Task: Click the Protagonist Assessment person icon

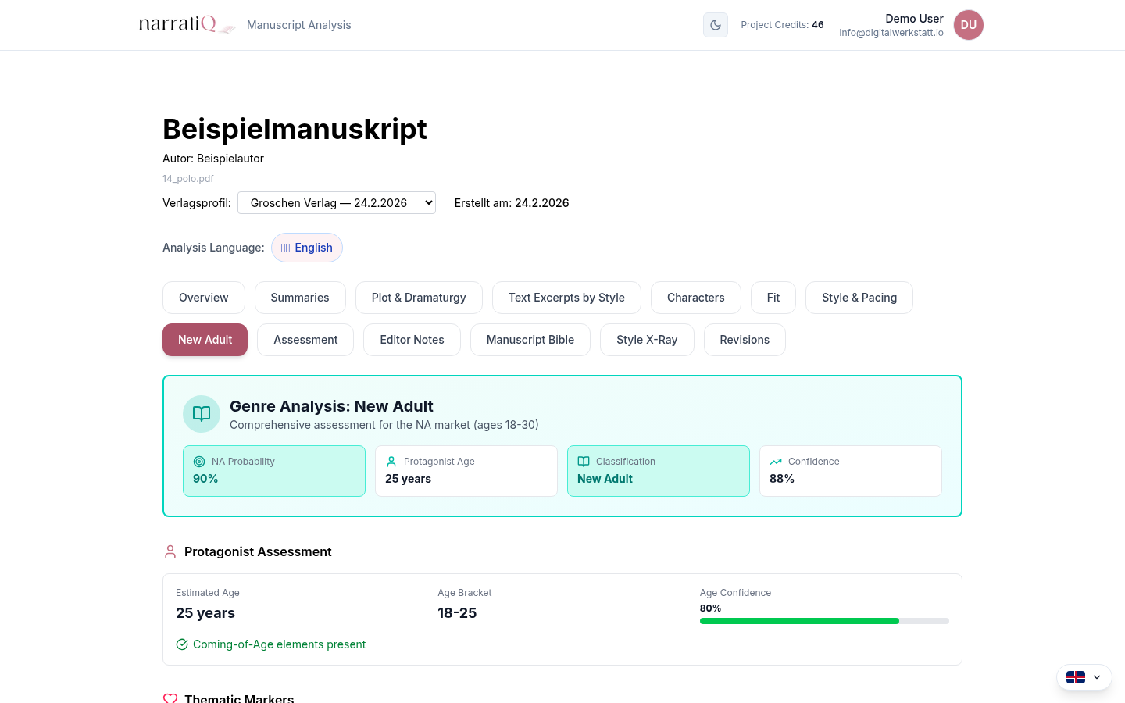Action: pos(170,551)
